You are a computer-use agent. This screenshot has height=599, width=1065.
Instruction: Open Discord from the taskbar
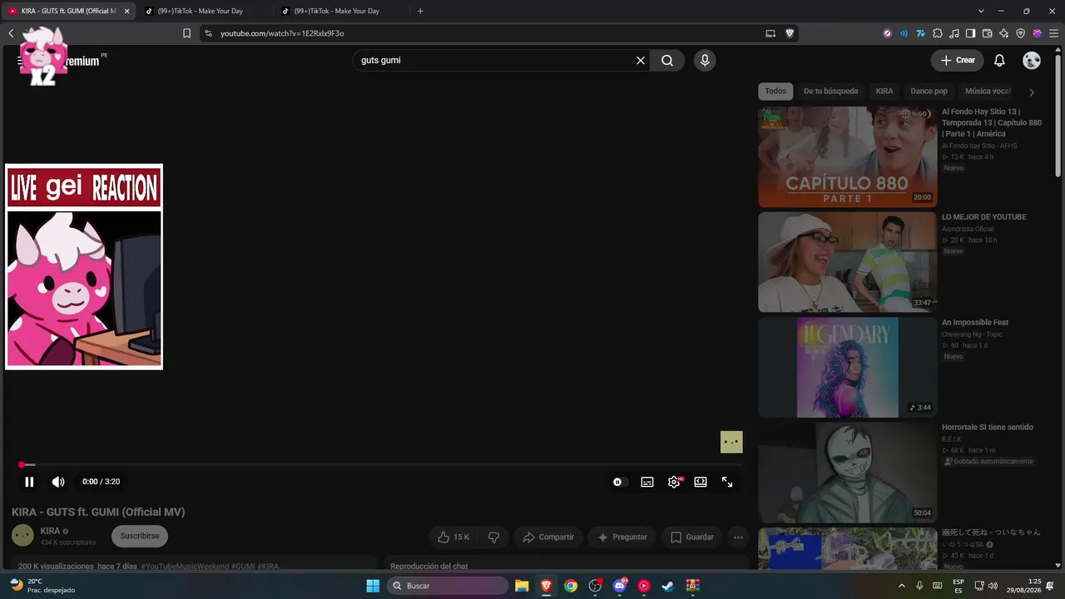(619, 586)
